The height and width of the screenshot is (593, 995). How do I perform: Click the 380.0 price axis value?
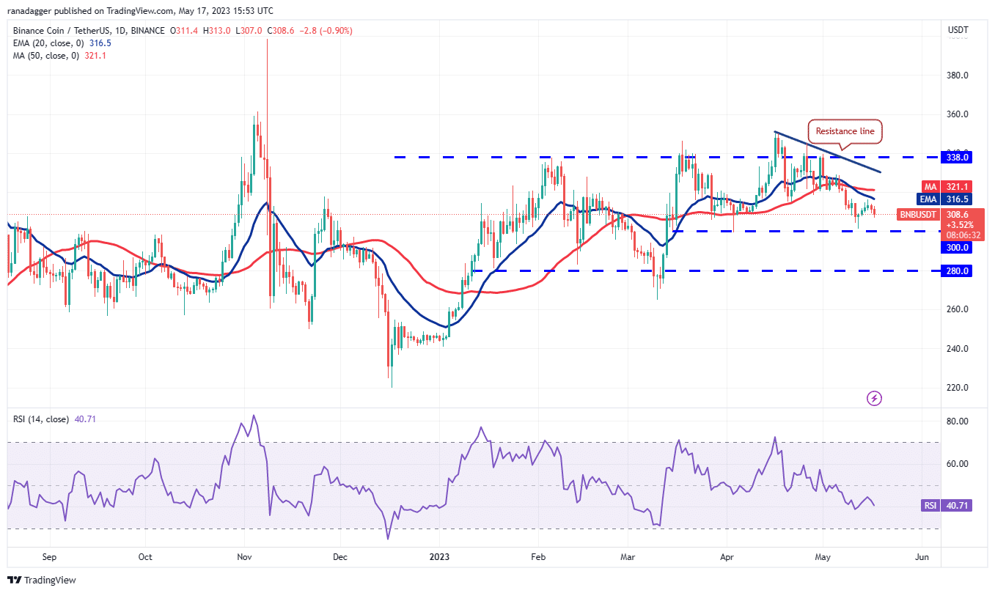click(958, 75)
